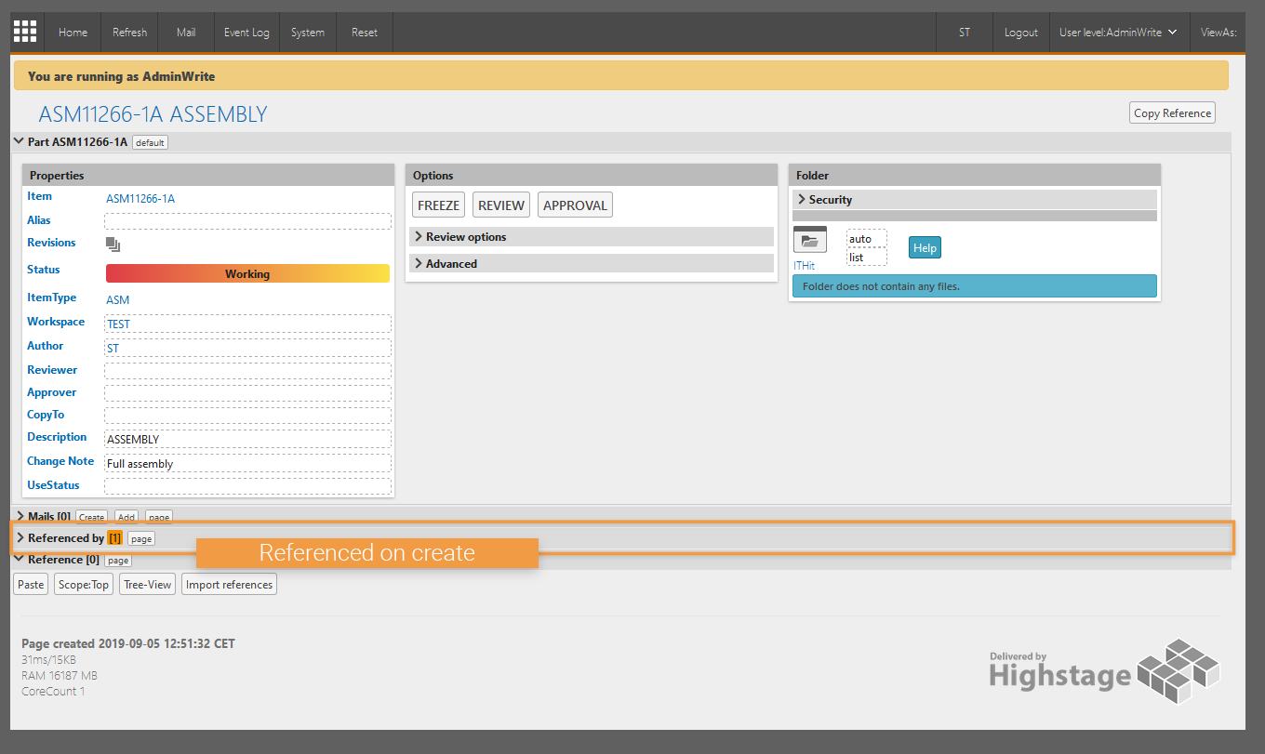Click the Working status bar
Image resolution: width=1265 pixels, height=754 pixels.
(x=247, y=273)
